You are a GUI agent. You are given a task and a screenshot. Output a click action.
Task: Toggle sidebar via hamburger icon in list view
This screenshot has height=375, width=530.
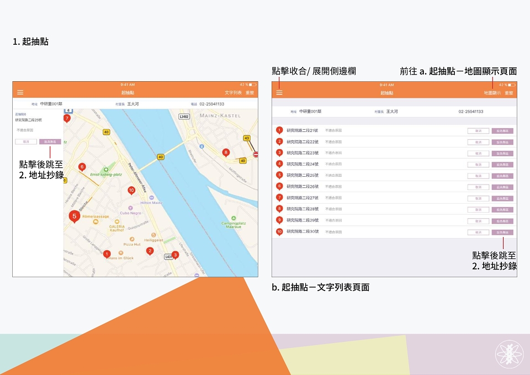[279, 93]
